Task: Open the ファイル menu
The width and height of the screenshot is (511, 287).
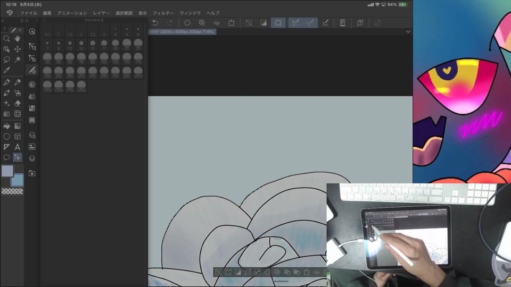Action: click(29, 13)
